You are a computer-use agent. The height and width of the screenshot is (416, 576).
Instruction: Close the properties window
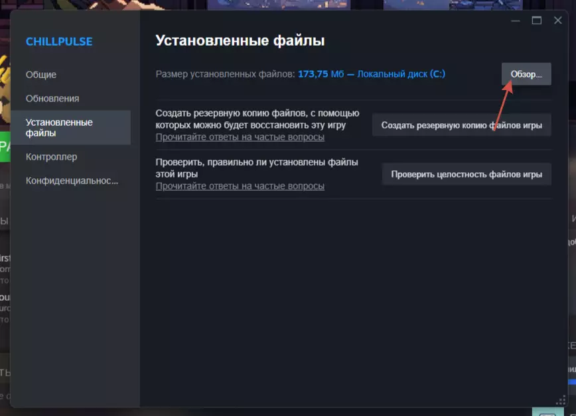click(x=557, y=21)
